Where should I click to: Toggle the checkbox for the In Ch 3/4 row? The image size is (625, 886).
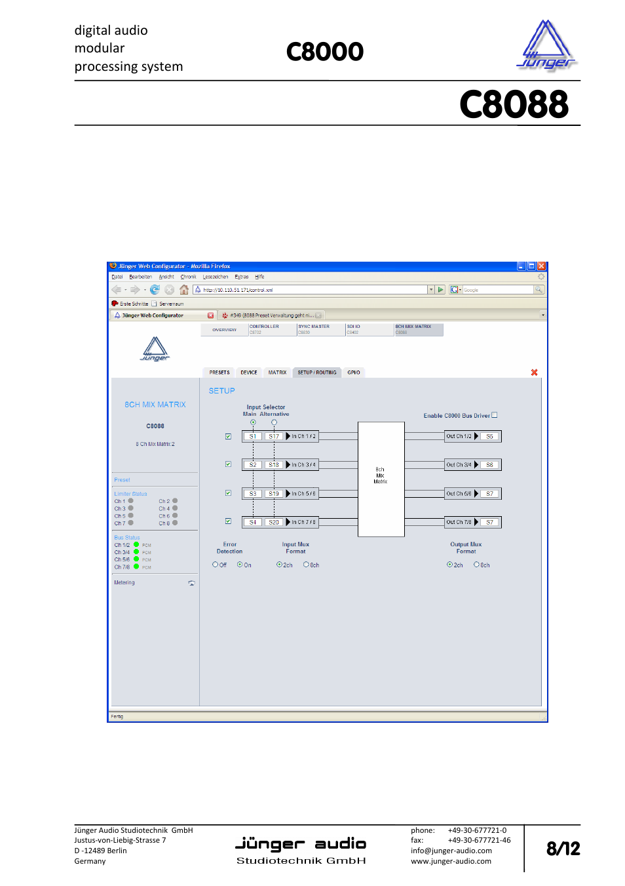tap(228, 464)
